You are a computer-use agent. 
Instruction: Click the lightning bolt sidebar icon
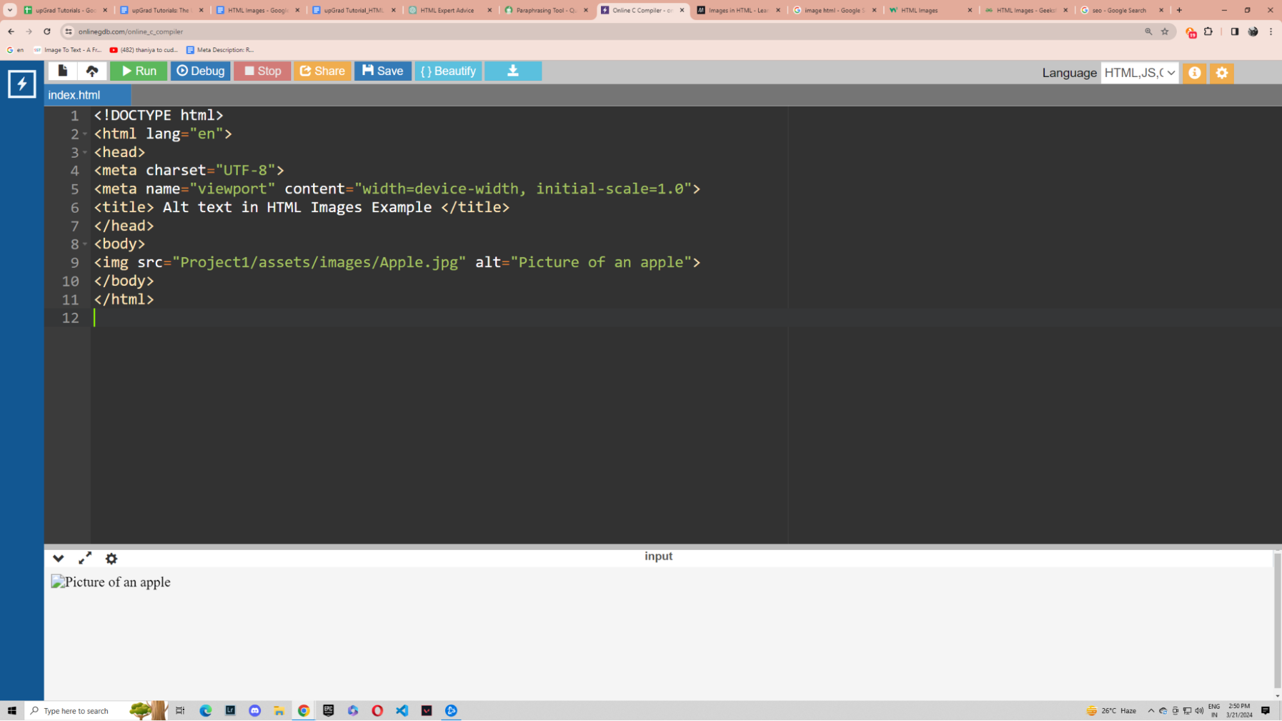tap(22, 83)
